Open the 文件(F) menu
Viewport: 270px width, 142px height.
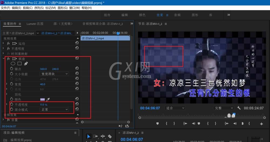click(5, 8)
